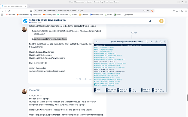
Task: Minimize the terminal window
Action: (x=156, y=42)
